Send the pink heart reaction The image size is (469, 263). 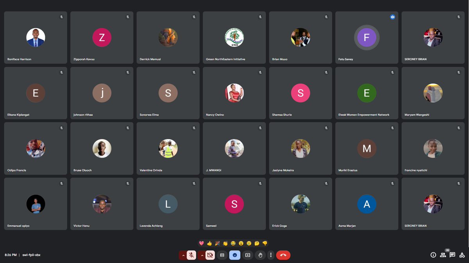tap(202, 243)
